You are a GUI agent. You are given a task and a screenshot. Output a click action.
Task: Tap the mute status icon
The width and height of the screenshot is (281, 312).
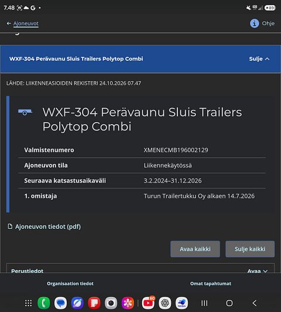(249, 8)
